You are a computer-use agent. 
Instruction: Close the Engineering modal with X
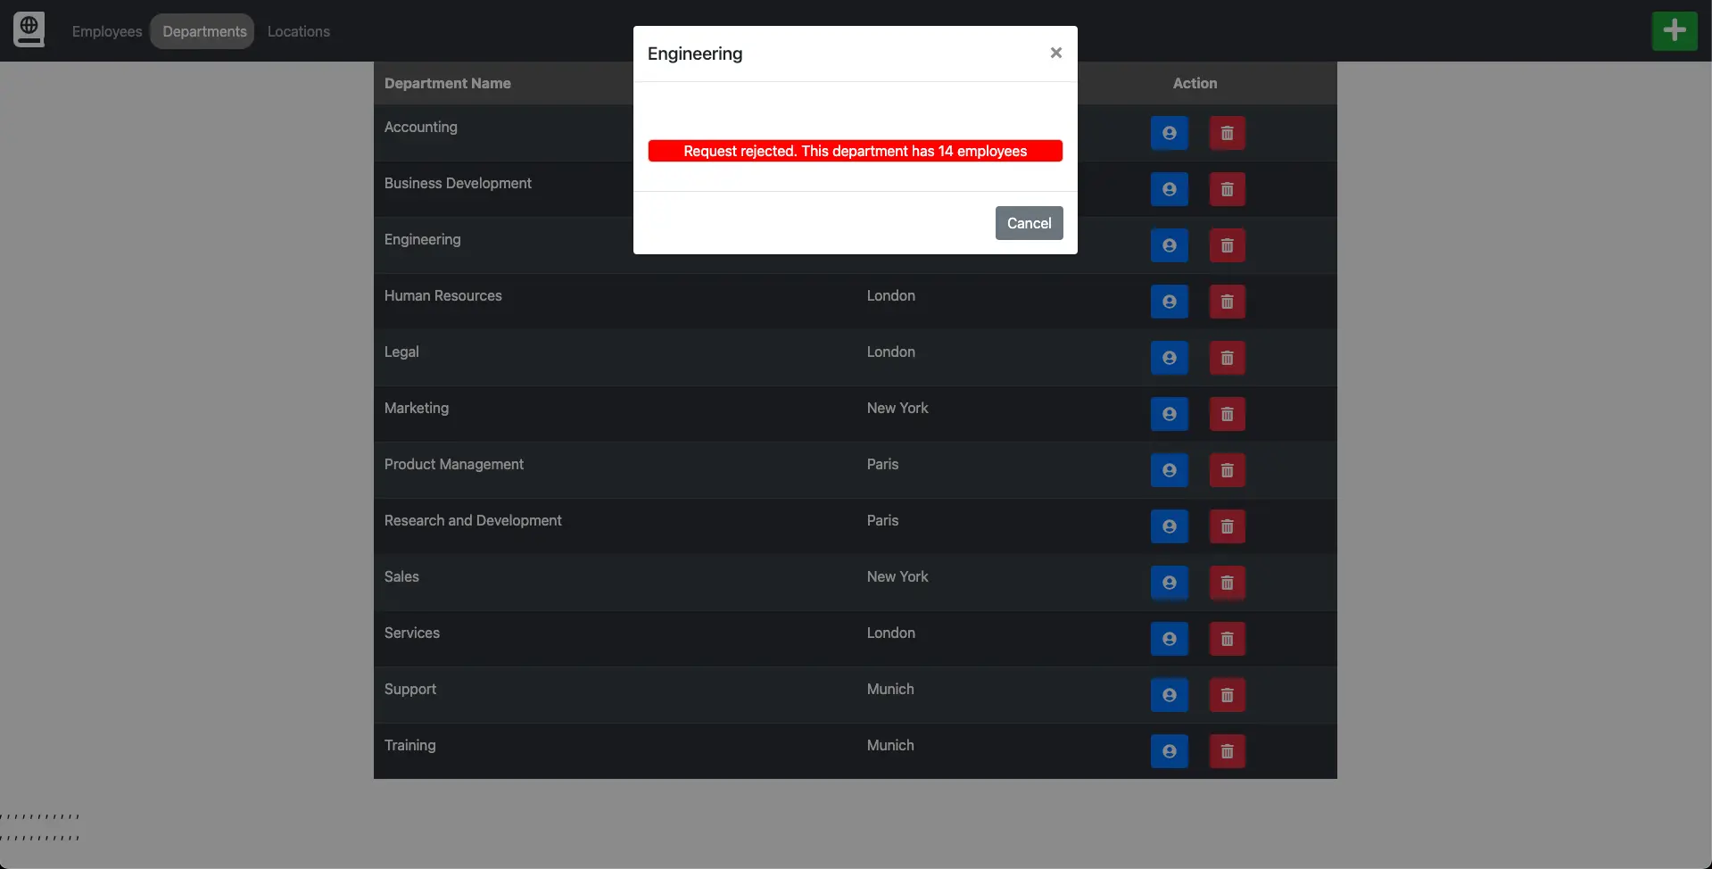(1055, 53)
